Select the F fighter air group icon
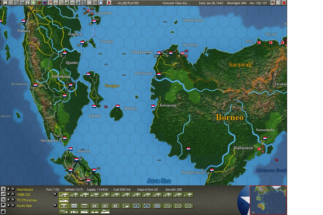323x215 pixels. [188, 195]
